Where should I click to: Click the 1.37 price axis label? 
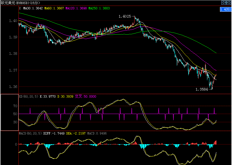click(13, 70)
